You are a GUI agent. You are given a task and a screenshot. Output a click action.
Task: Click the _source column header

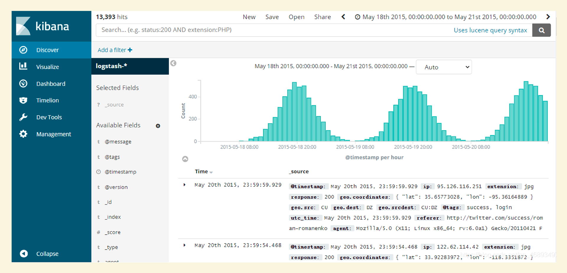pyautogui.click(x=299, y=171)
